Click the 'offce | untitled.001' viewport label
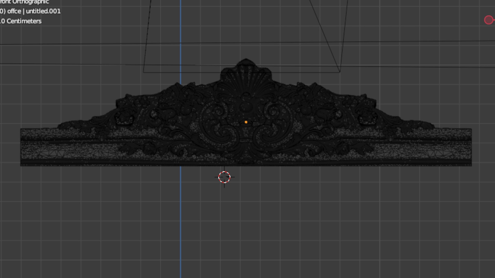 tap(34, 11)
